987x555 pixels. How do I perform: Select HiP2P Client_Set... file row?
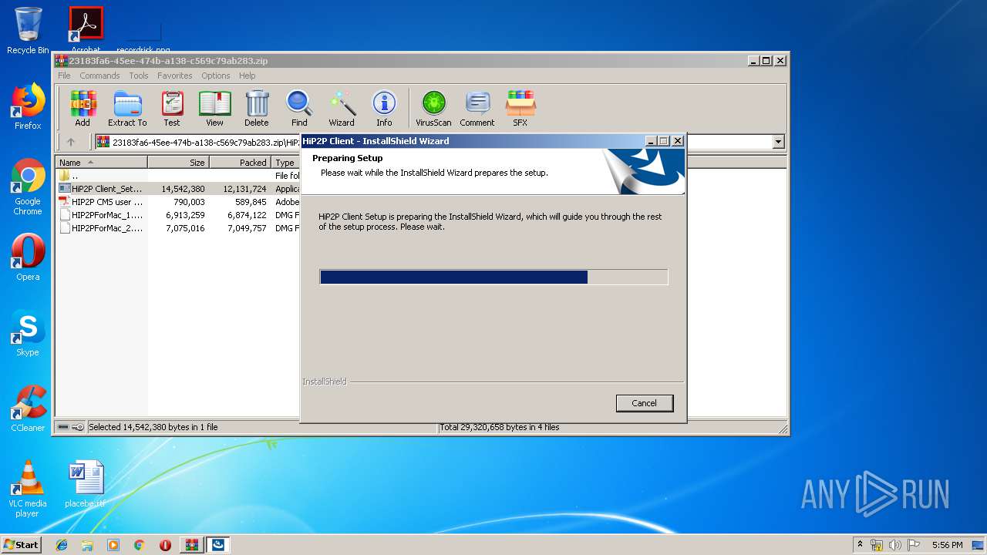[177, 189]
